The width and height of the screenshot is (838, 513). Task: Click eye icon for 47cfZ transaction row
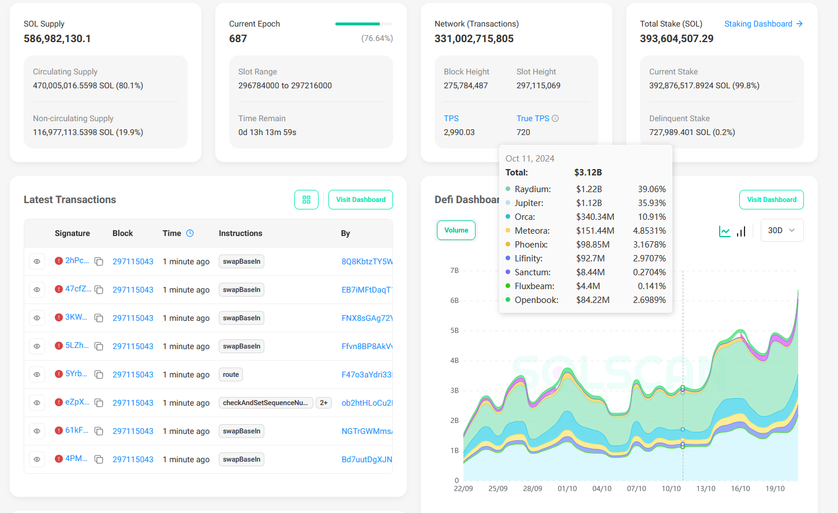[x=37, y=290]
